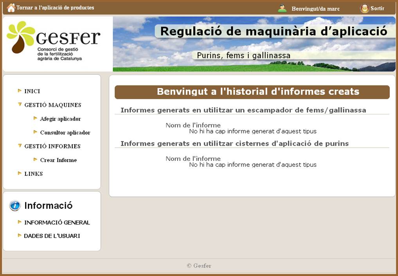398x276 pixels.
Task: Select Afegir aplicador option
Action: (60, 119)
